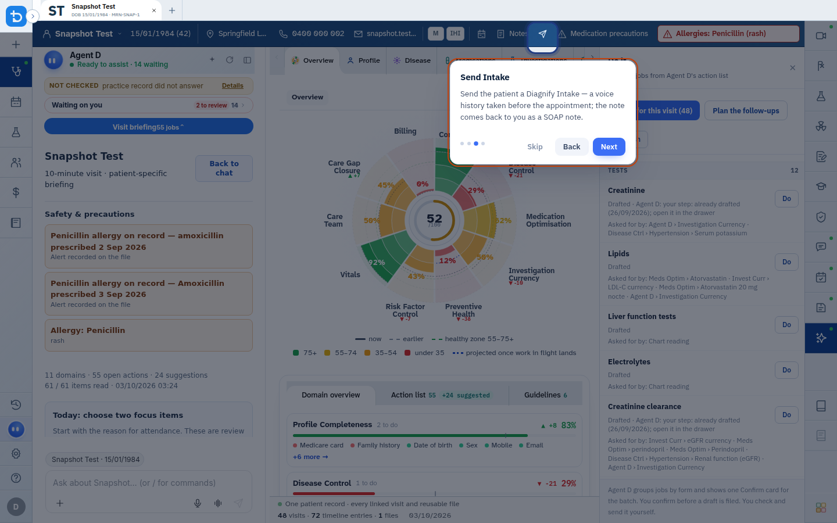Screen dimensions: 837x523
Task: Open the shield check icon in right rail
Action: pyautogui.click(x=821, y=217)
